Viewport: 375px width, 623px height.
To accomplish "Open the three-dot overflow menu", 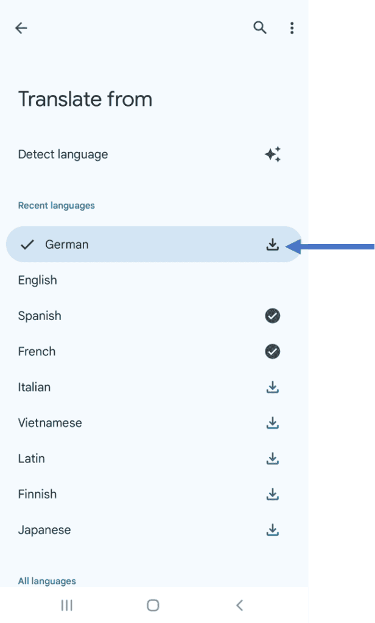I will [292, 28].
